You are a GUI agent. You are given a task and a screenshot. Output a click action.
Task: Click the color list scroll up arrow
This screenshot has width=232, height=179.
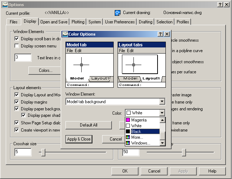(x=163, y=120)
